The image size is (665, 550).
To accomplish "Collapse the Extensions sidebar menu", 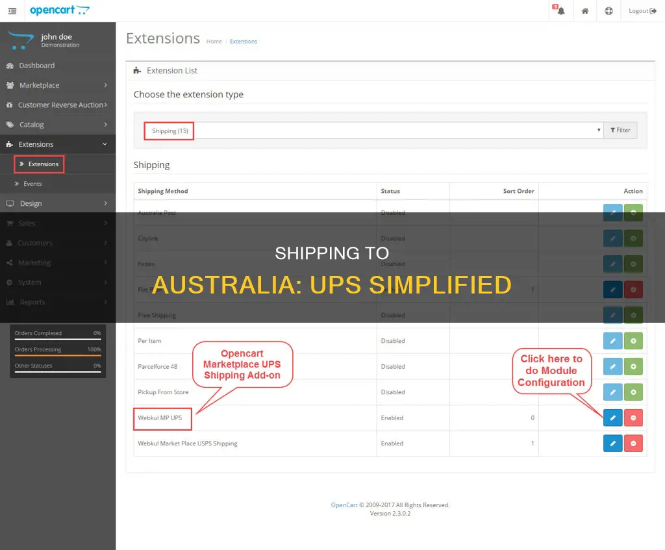I will tap(58, 144).
